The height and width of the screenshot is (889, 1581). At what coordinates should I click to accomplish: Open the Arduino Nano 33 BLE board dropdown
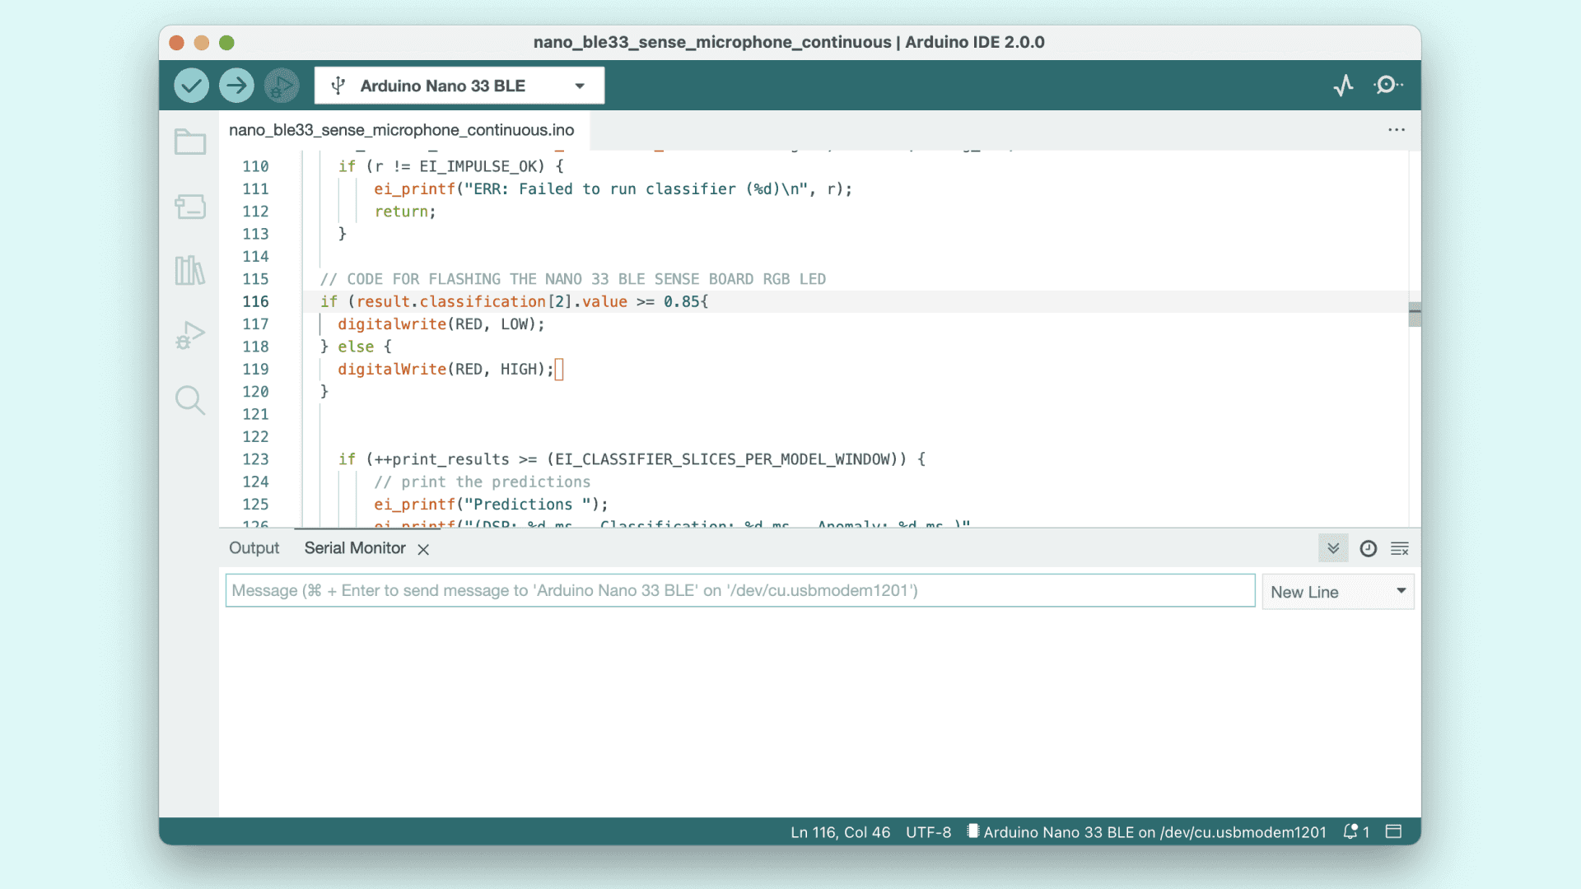[459, 86]
